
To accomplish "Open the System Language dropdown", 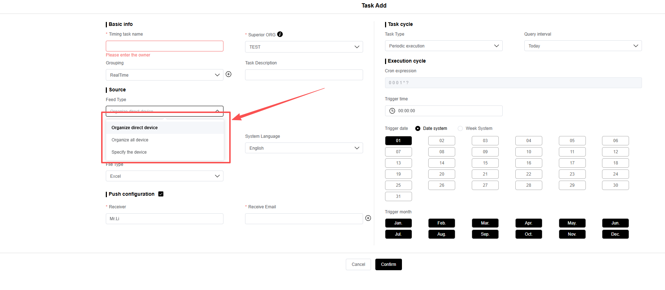I will pyautogui.click(x=304, y=148).
